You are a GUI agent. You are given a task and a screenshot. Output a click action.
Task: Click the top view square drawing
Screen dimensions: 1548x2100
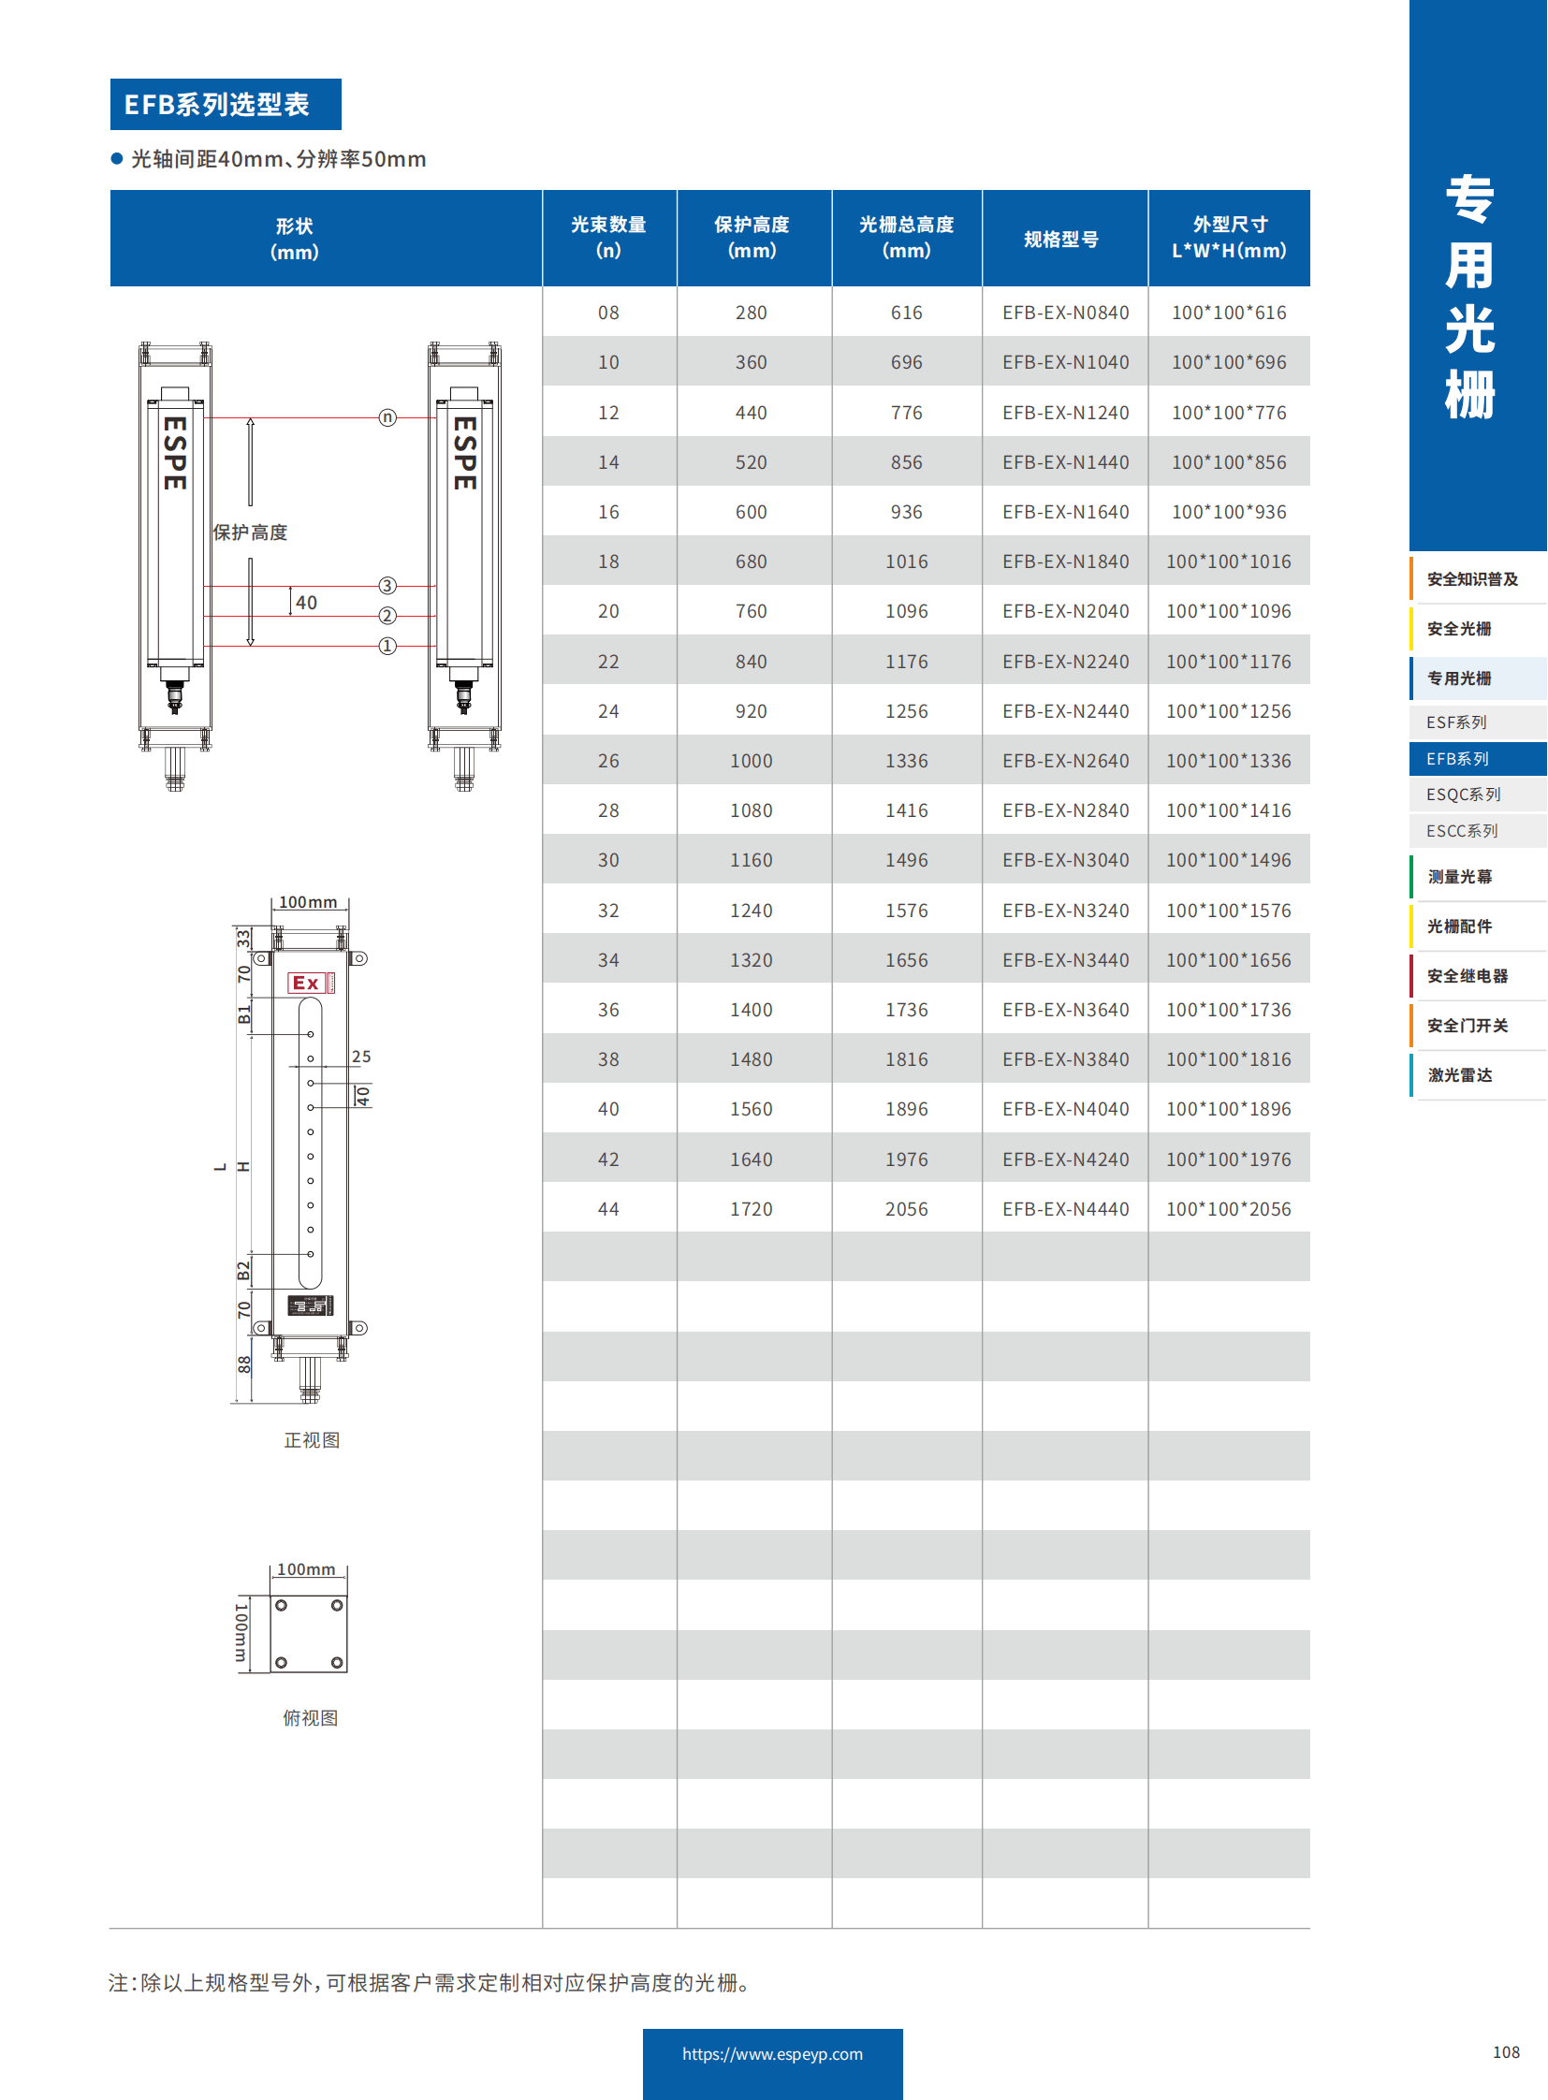[309, 1633]
